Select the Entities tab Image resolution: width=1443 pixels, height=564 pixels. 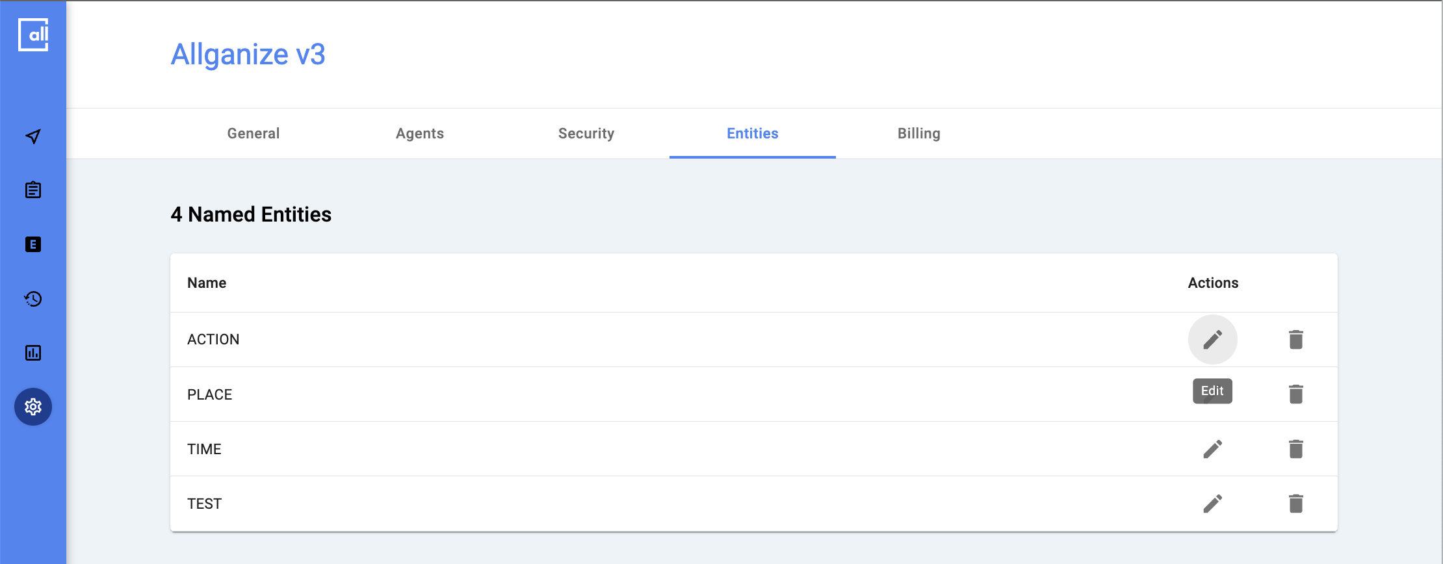[x=753, y=133]
